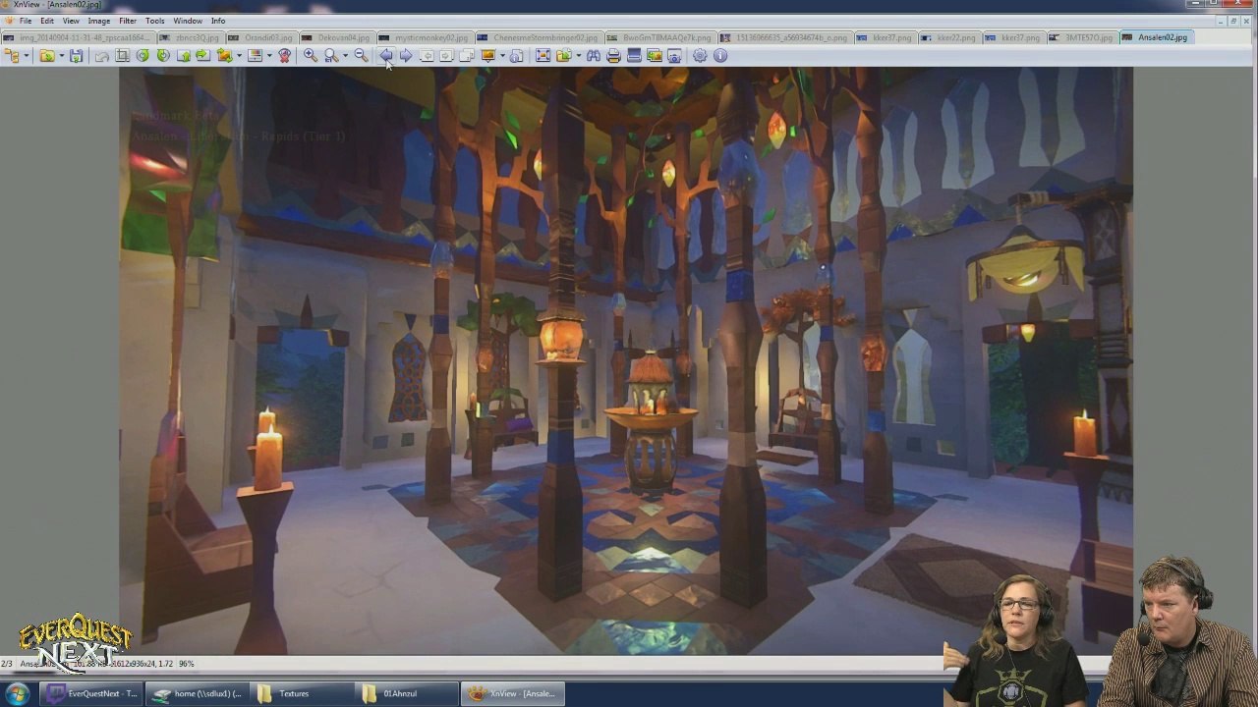The image size is (1258, 707).
Task: Start the slideshow icon
Action: click(488, 56)
